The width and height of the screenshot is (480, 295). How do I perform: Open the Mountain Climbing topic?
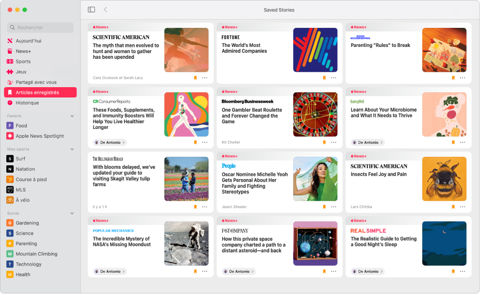[x=40, y=254]
